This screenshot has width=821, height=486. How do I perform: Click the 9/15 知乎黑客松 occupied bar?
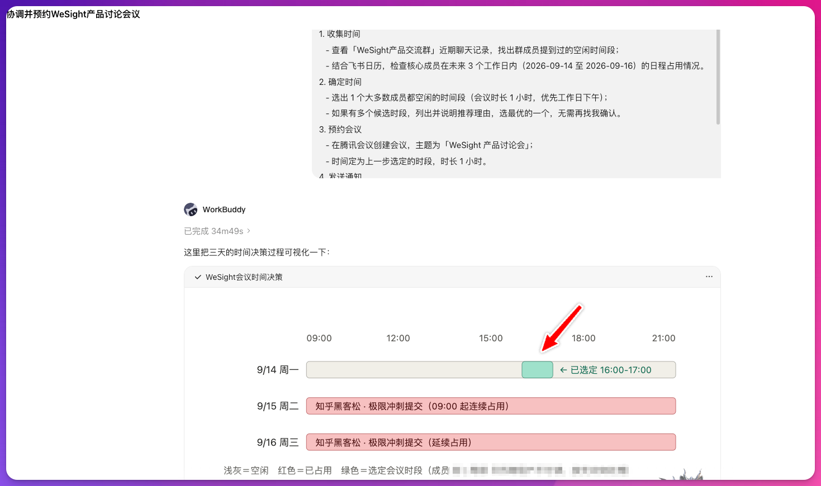point(491,406)
